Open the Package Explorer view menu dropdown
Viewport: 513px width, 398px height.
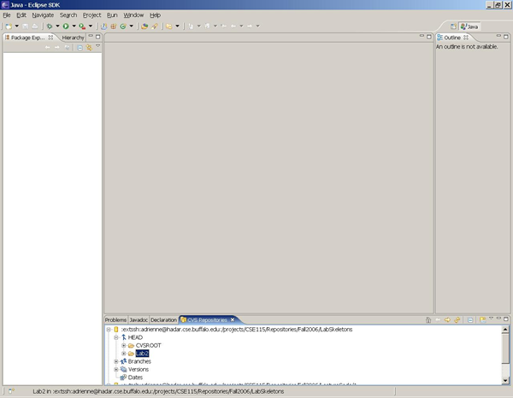[x=97, y=47]
